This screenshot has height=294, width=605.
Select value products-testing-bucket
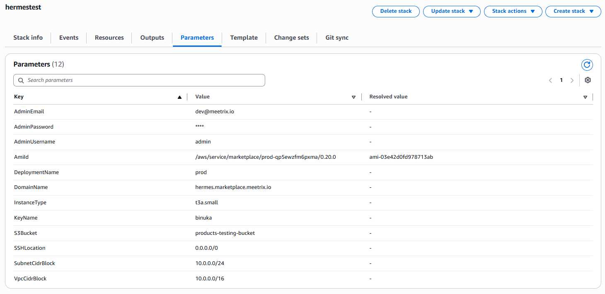click(225, 233)
